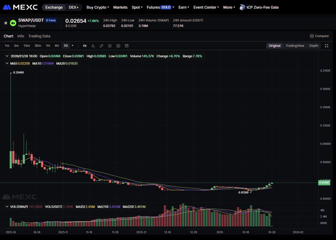This screenshot has width=336, height=240.
Task: Click the SWAP/USDT pair name
Action: (x=31, y=20)
